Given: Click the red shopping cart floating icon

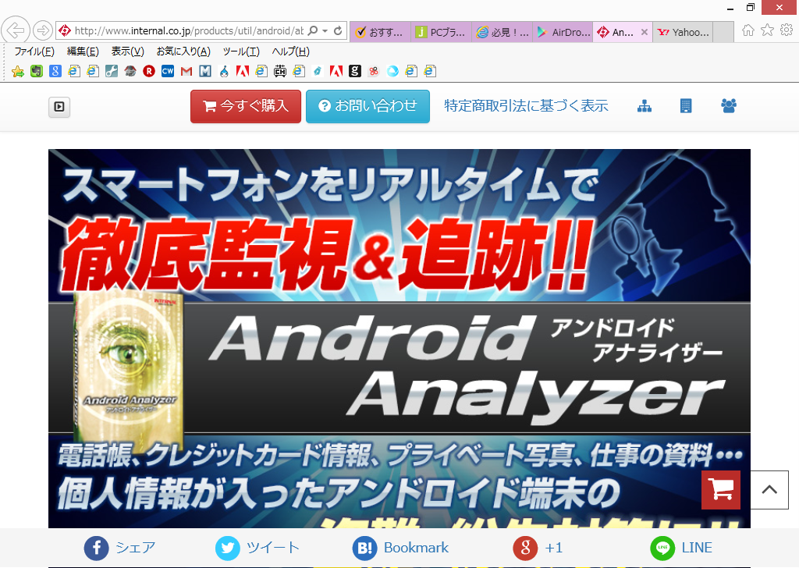Looking at the screenshot, I should [720, 490].
